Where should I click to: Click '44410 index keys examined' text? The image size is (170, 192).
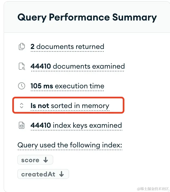pos(76,125)
